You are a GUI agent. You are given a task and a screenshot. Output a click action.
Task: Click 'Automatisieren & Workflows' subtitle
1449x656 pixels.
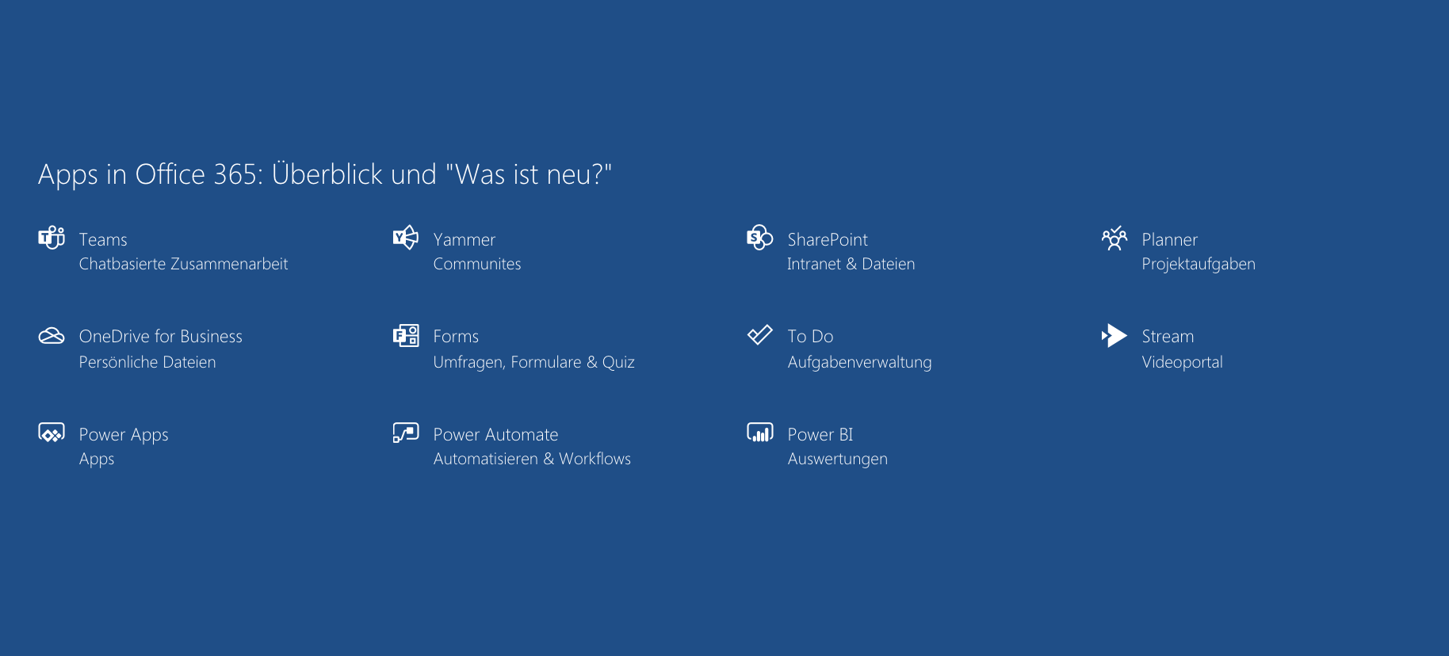click(x=532, y=459)
